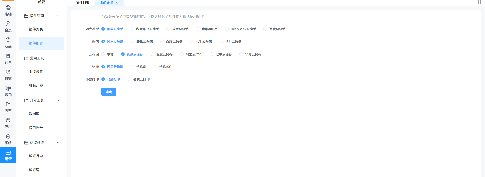Viewport: 485px width, 177px height.
Task: Open the 订单 orders sidebar icon
Action: coord(8,56)
